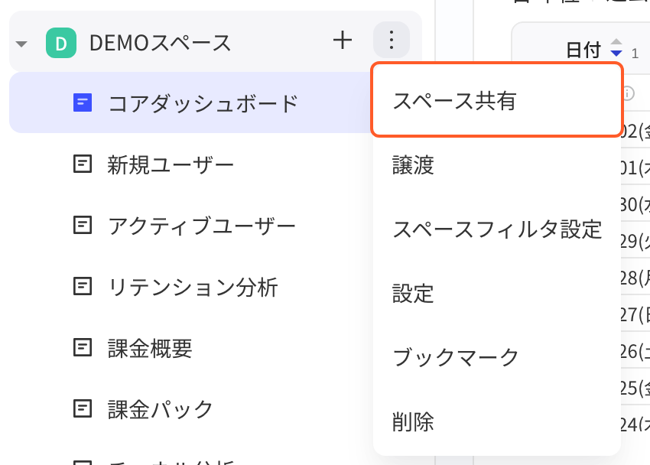Click the 課金パック document icon
This screenshot has height=465, width=650.
point(83,408)
